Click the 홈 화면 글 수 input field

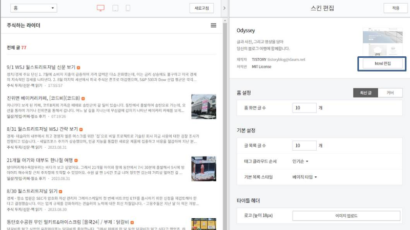point(304,108)
